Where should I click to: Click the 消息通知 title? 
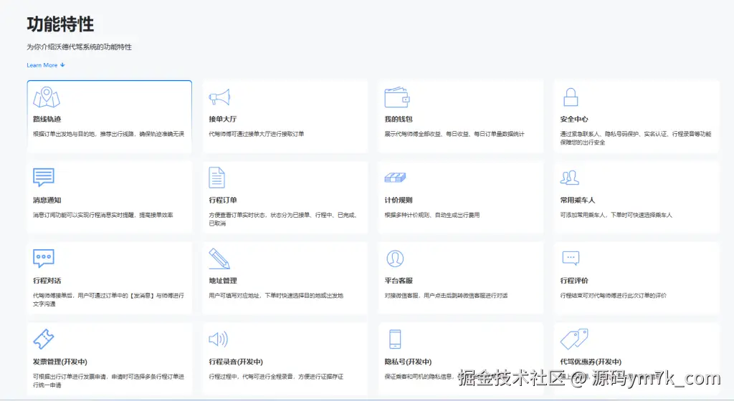tap(47, 200)
